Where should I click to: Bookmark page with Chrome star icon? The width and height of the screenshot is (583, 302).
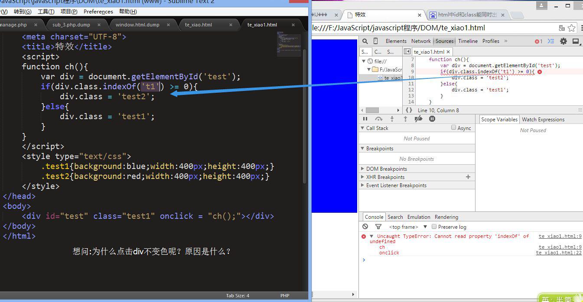coord(571,28)
